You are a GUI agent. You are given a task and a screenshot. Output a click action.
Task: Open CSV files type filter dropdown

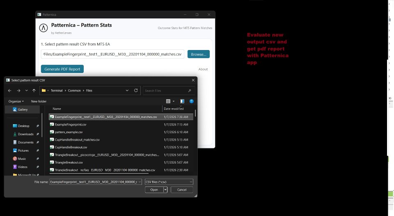click(169, 182)
